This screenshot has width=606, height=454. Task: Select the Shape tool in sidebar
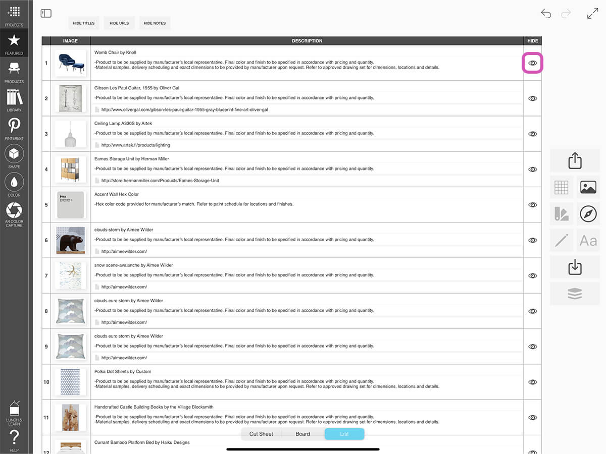click(14, 154)
